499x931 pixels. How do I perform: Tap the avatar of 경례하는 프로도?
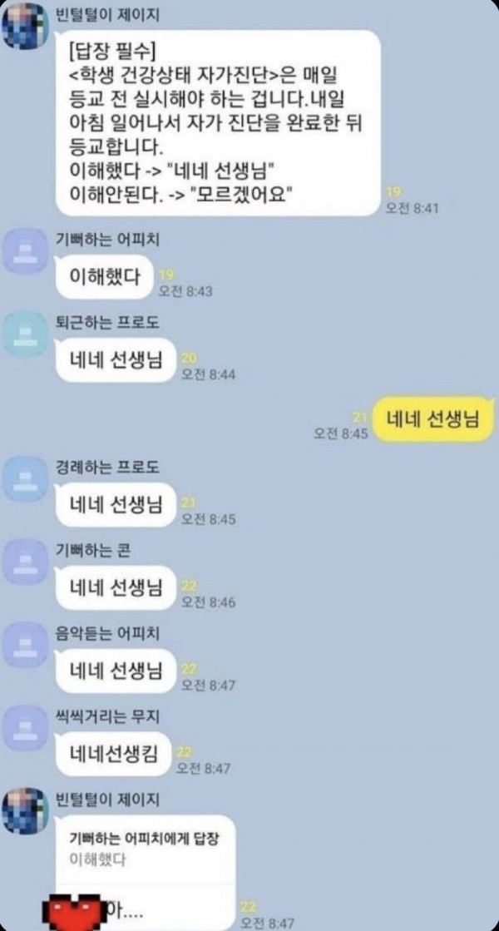pos(24,479)
